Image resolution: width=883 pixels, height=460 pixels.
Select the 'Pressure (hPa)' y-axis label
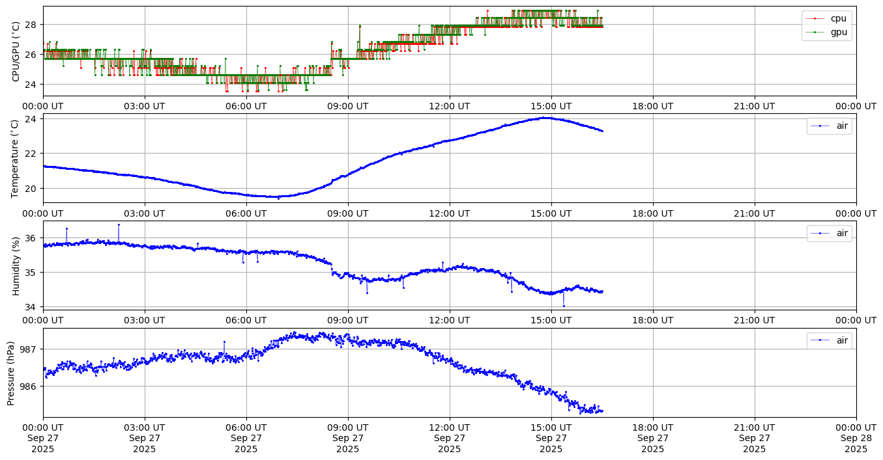point(11,373)
